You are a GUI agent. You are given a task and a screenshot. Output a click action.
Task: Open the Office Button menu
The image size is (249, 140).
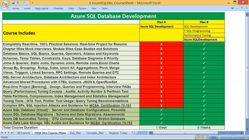click(x=5, y=5)
